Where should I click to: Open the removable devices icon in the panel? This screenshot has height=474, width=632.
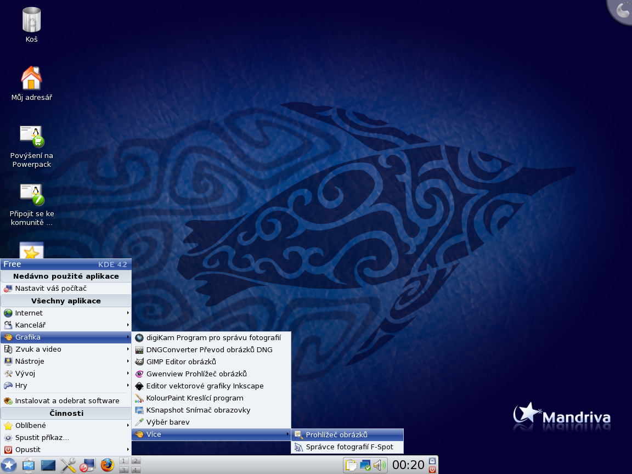pos(29,465)
